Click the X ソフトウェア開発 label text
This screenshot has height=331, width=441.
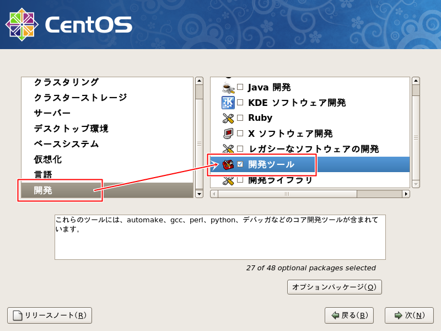pos(291,134)
